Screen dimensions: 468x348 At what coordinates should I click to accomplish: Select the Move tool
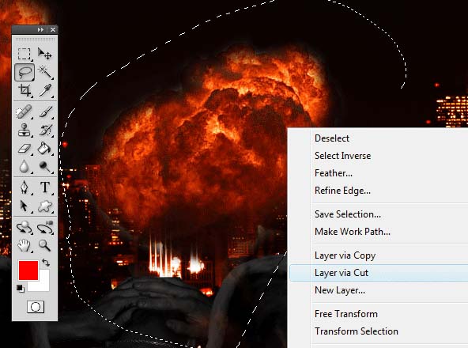point(44,54)
